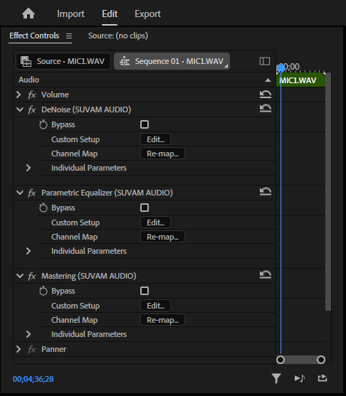Click Edit for Mastering Custom Setup
Image resolution: width=346 pixels, height=396 pixels.
pos(155,306)
